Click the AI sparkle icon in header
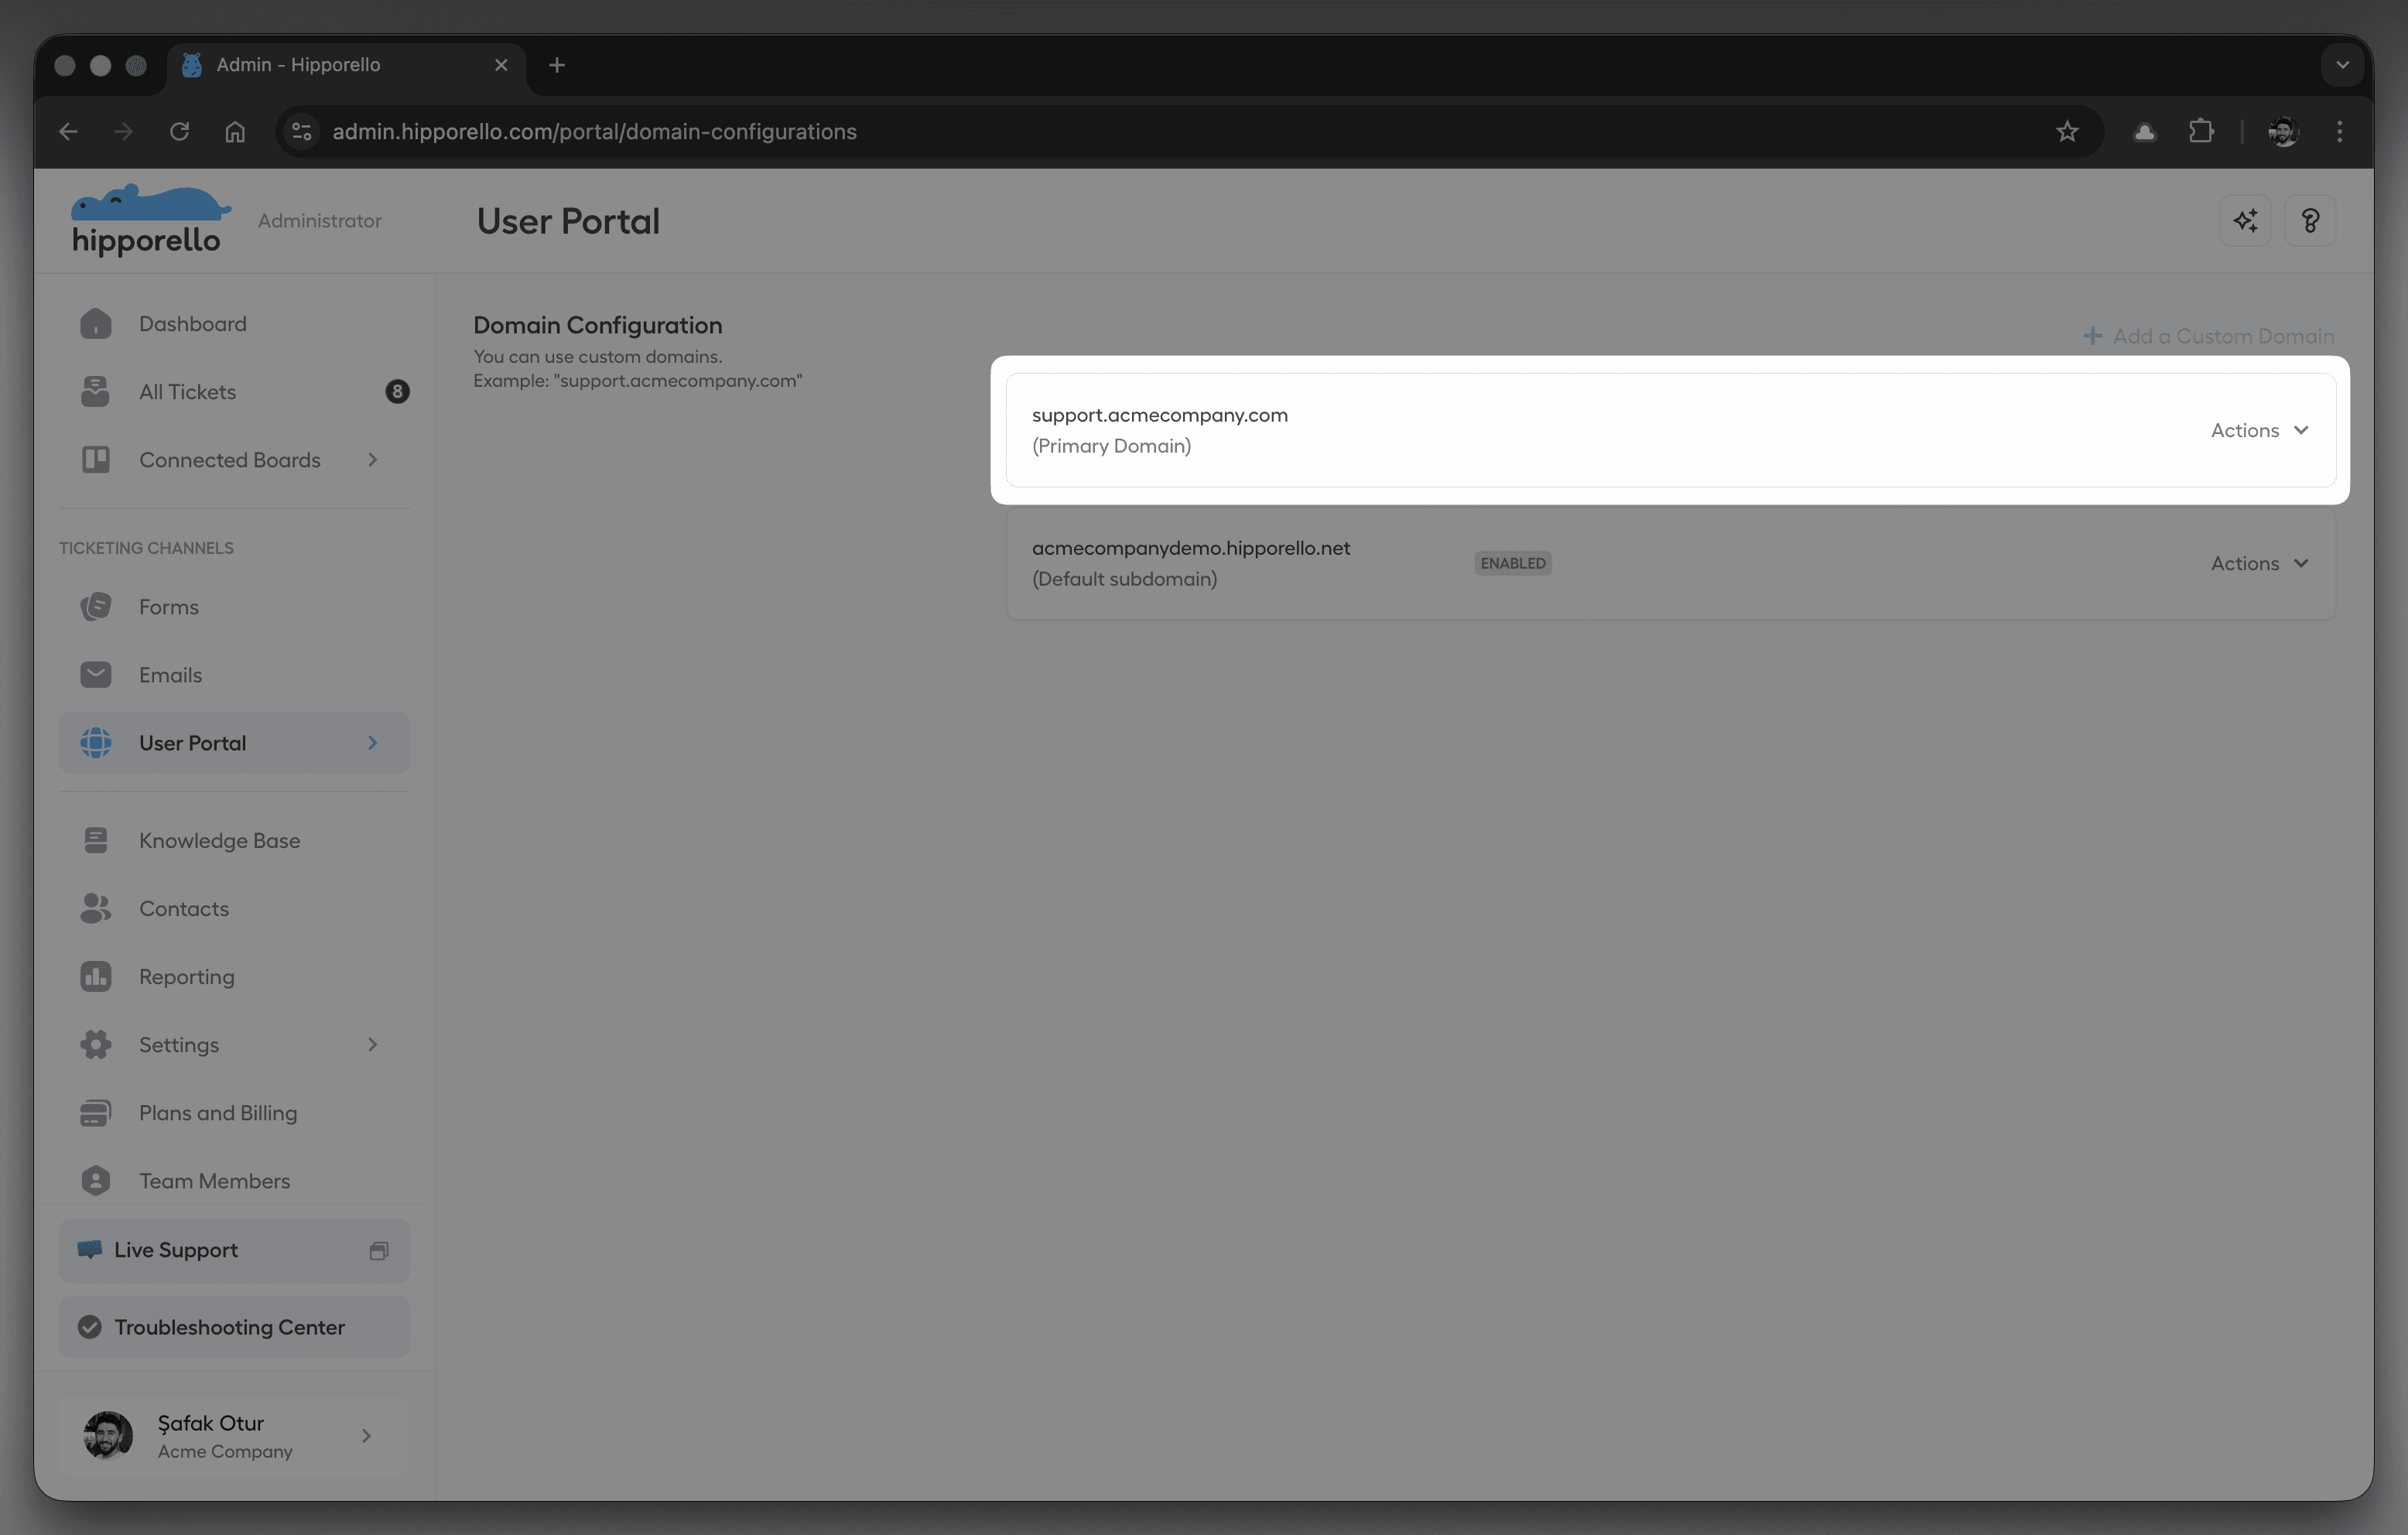 point(2245,221)
